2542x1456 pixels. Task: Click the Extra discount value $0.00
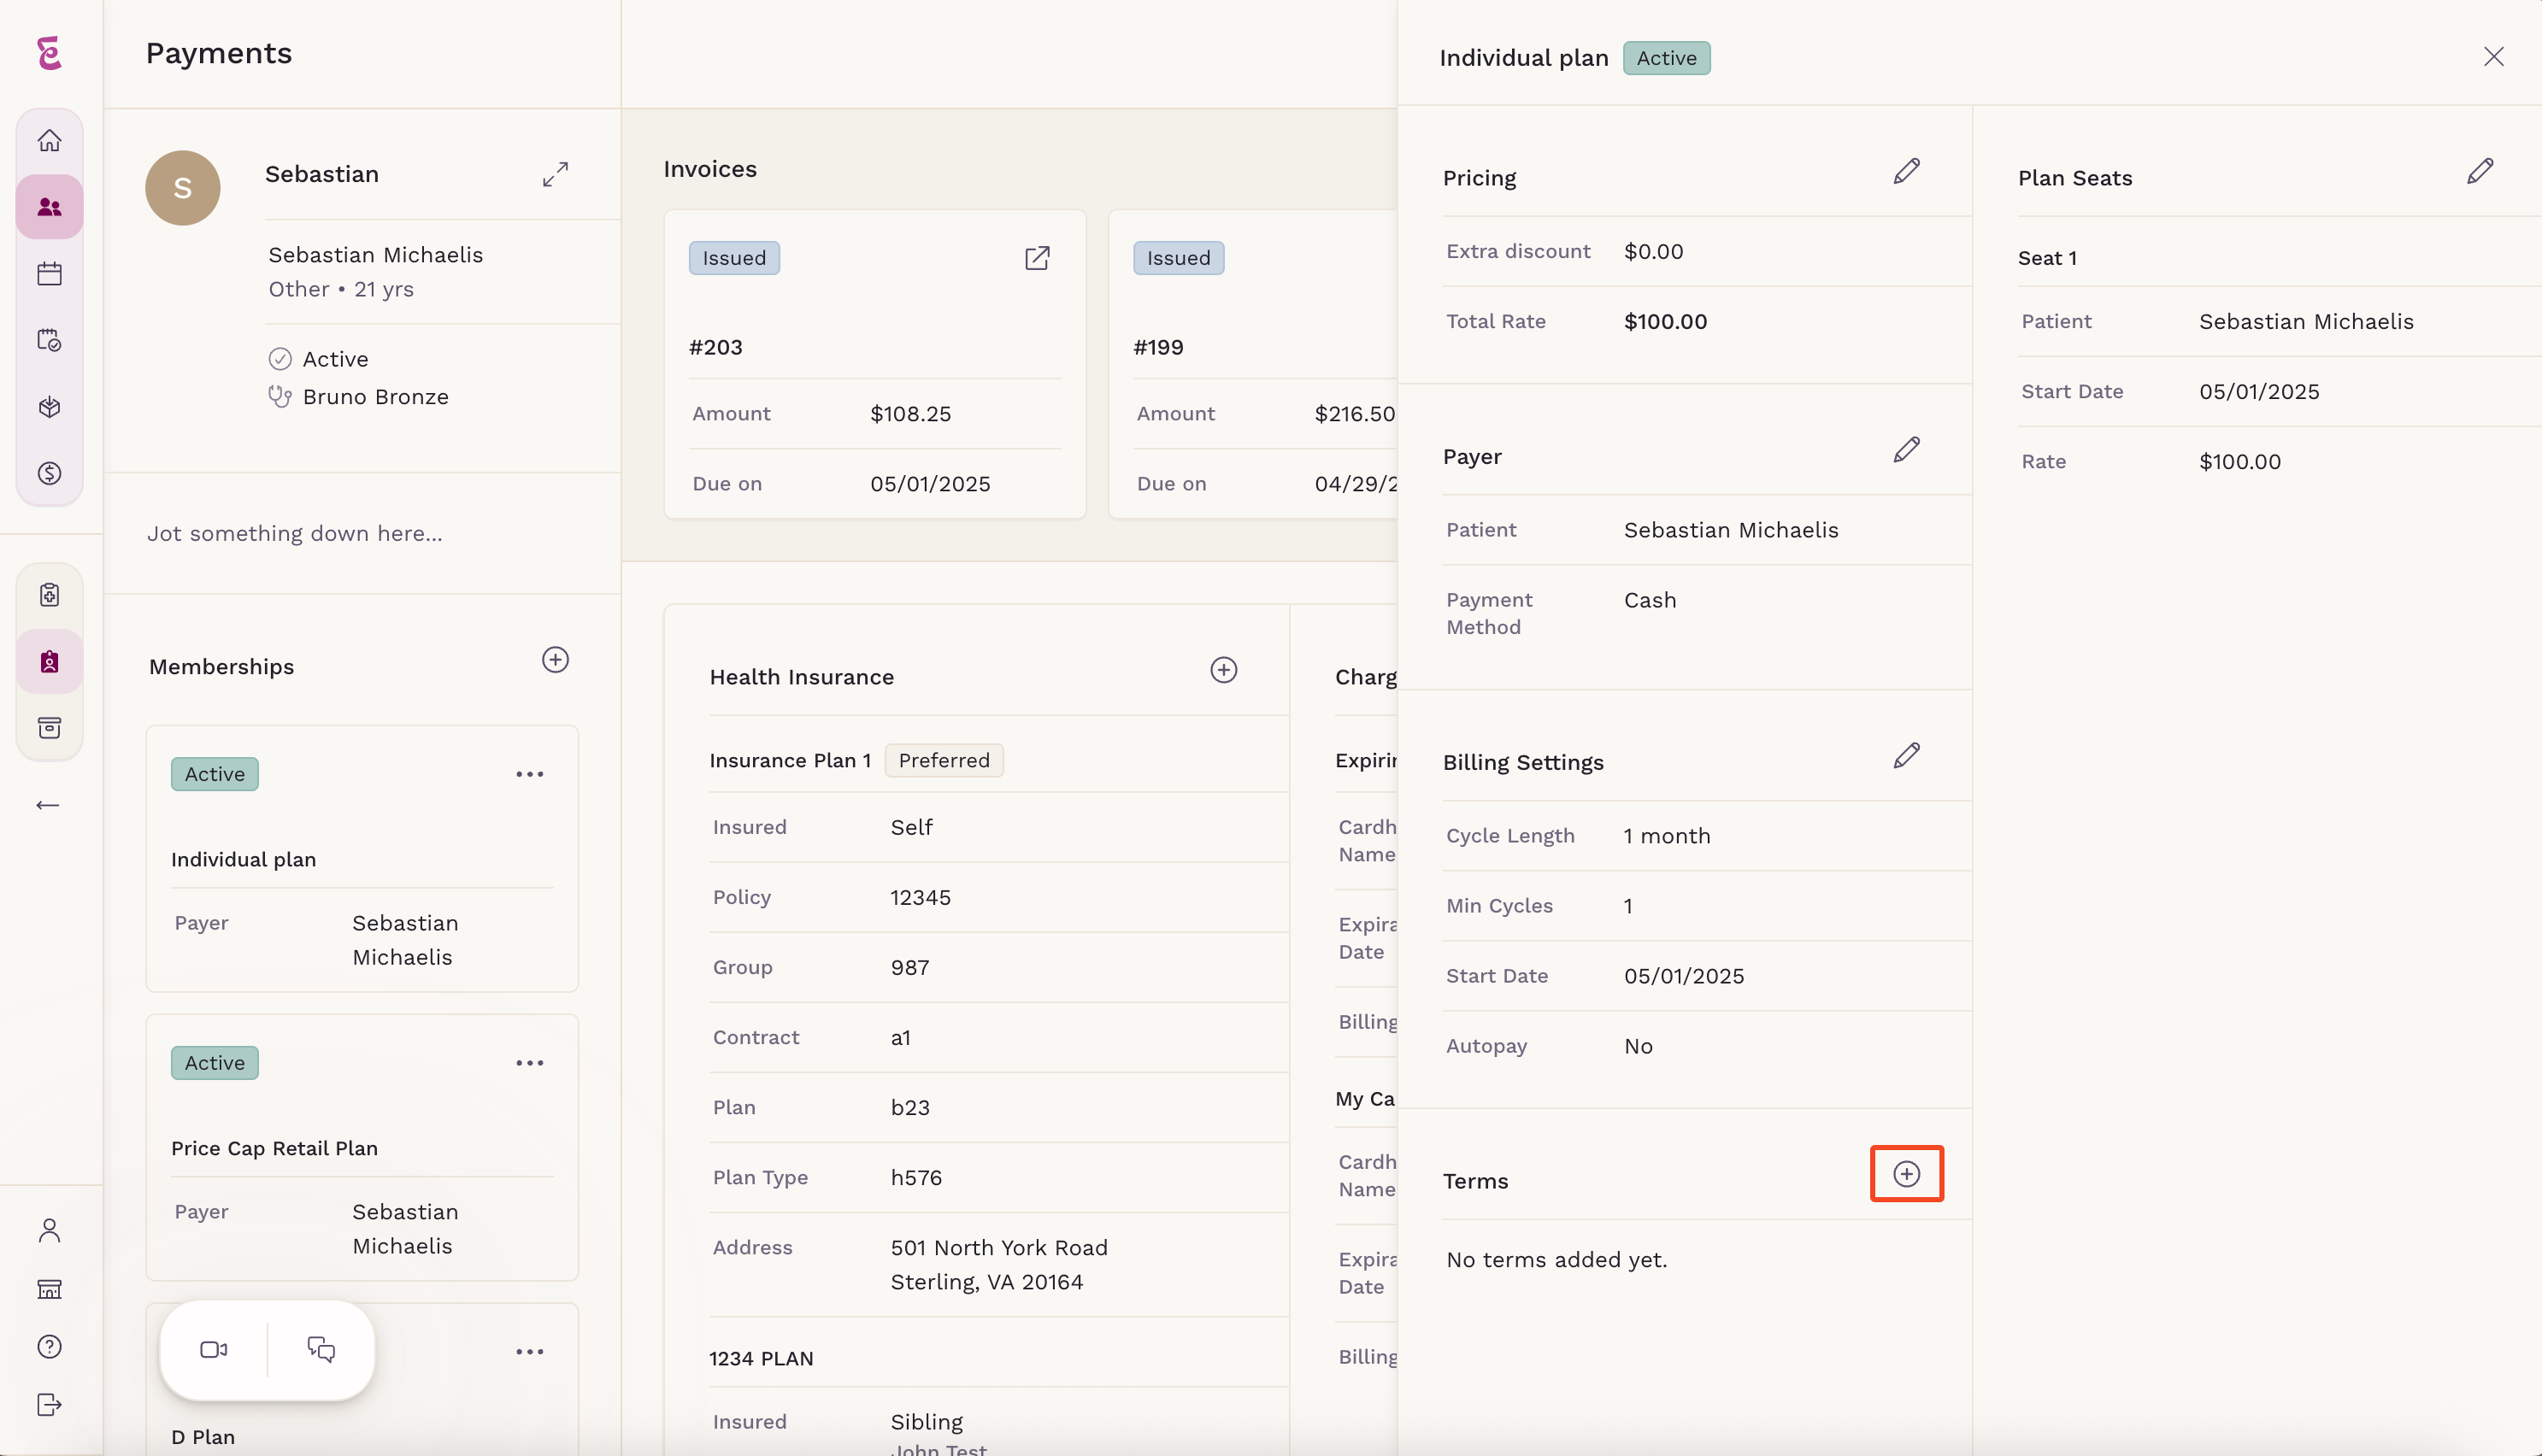(1653, 252)
